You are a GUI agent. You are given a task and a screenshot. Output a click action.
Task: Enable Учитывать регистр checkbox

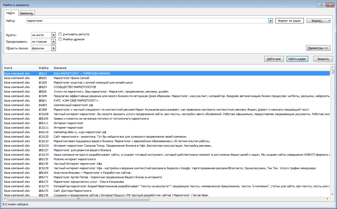pos(60,34)
